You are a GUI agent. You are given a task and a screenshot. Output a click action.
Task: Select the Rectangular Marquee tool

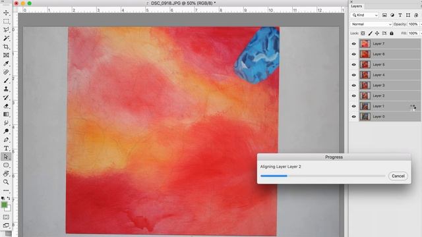(x=6, y=21)
